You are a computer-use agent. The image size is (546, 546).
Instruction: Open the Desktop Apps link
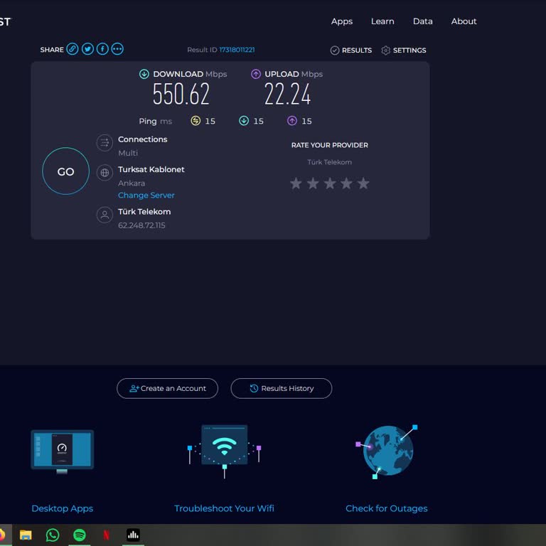(x=63, y=508)
